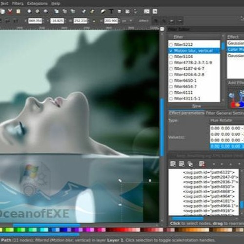Viewport: 244px width, 244px height.
Task: Enable the filter6650-1 checkbox
Action: [x=171, y=81]
